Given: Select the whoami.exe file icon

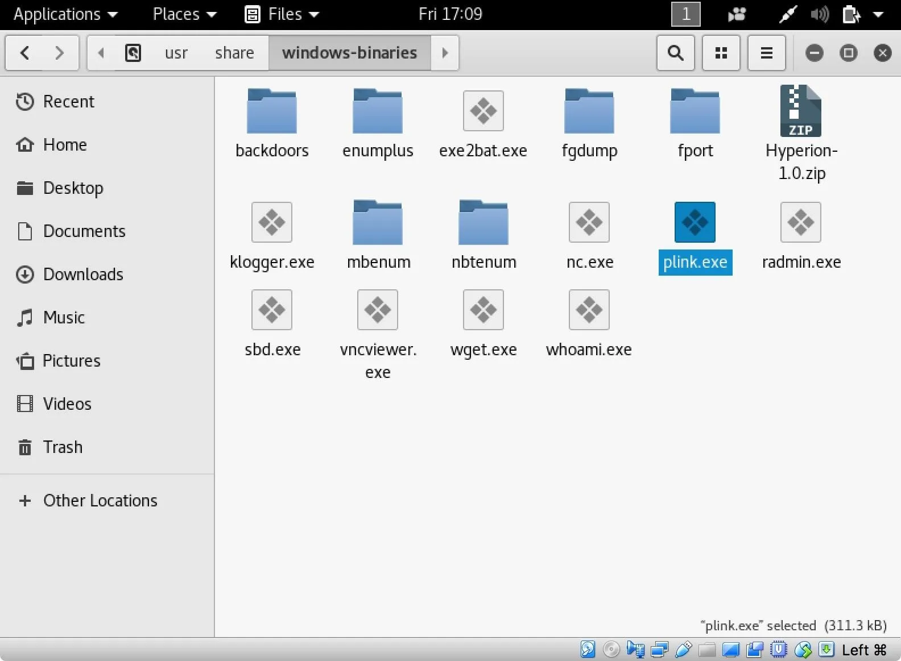Looking at the screenshot, I should point(589,310).
